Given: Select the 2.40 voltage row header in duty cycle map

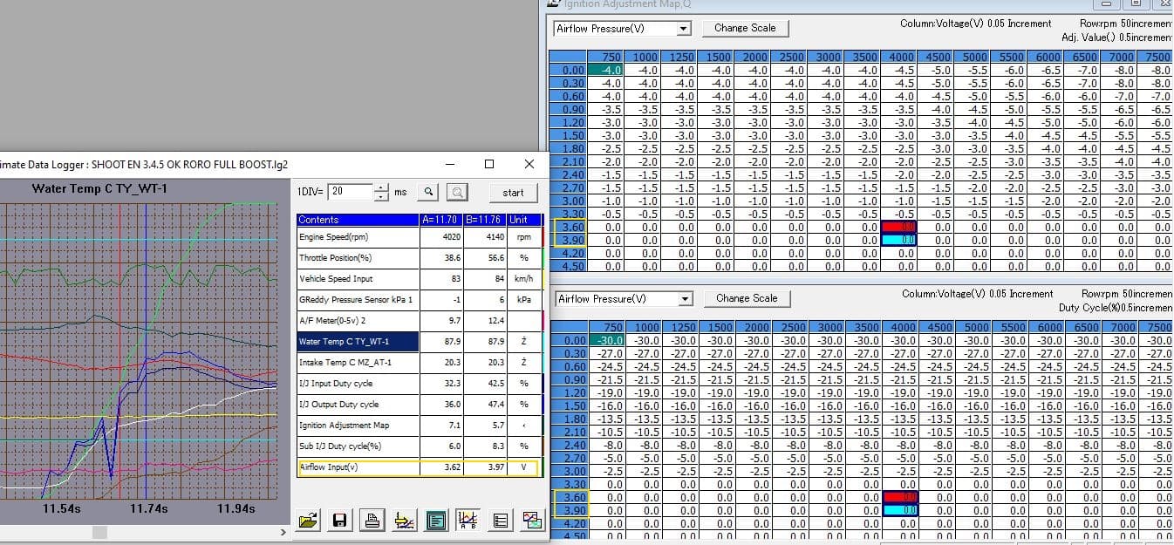Looking at the screenshot, I should (x=569, y=445).
